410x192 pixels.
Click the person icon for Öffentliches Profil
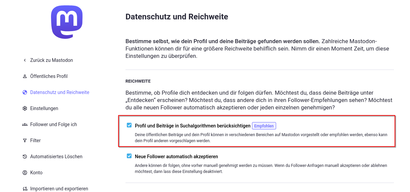[24, 76]
